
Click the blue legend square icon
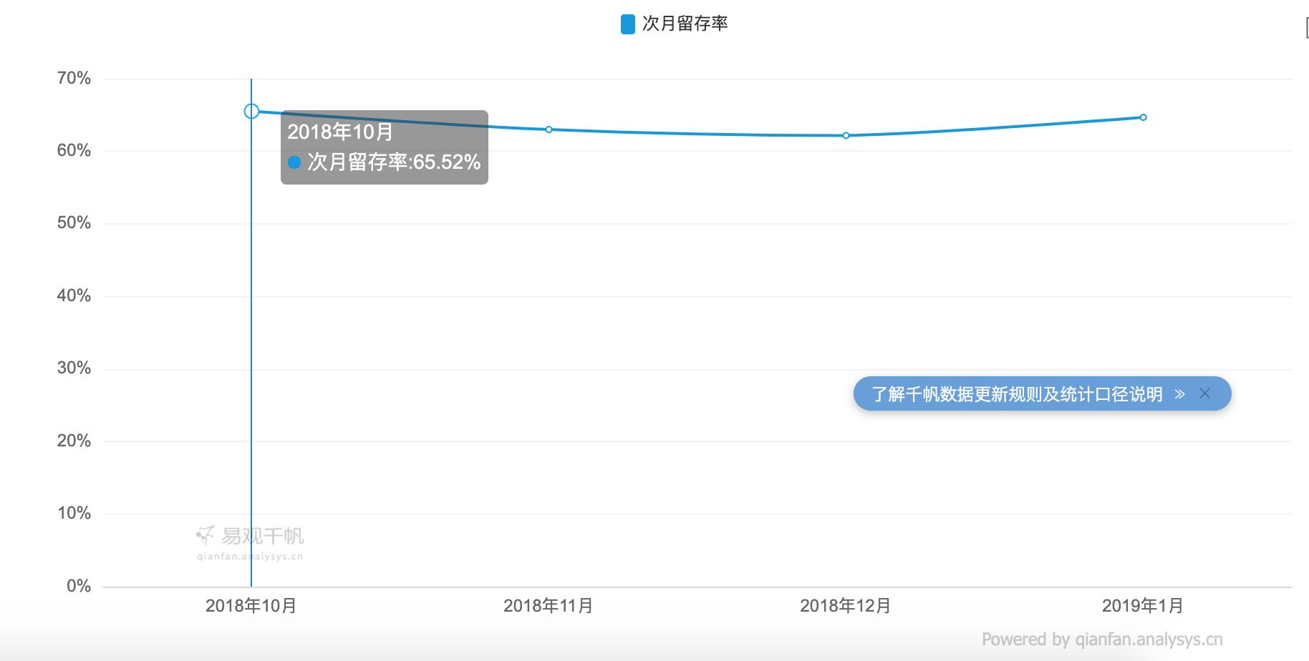[x=627, y=23]
